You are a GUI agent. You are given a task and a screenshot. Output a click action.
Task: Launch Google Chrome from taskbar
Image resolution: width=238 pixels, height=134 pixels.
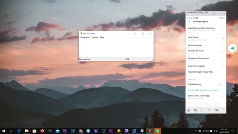tap(81, 131)
